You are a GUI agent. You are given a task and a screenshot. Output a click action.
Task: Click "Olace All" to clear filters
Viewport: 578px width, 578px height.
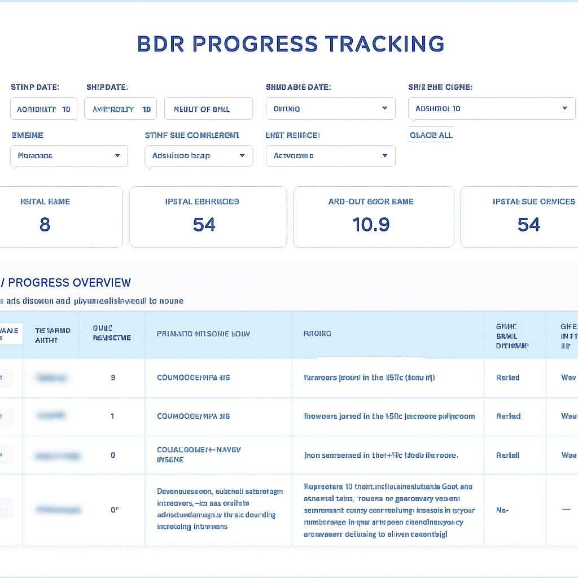pyautogui.click(x=430, y=135)
